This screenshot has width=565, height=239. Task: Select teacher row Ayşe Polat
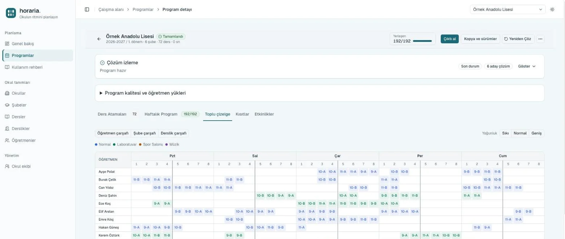(319, 172)
